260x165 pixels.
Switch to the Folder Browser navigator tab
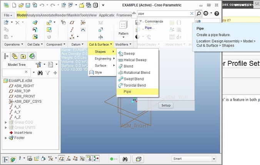point(15,57)
